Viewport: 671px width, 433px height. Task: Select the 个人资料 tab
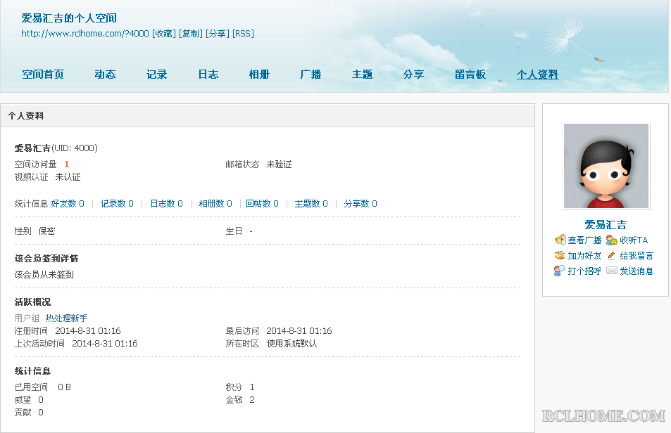click(x=537, y=75)
